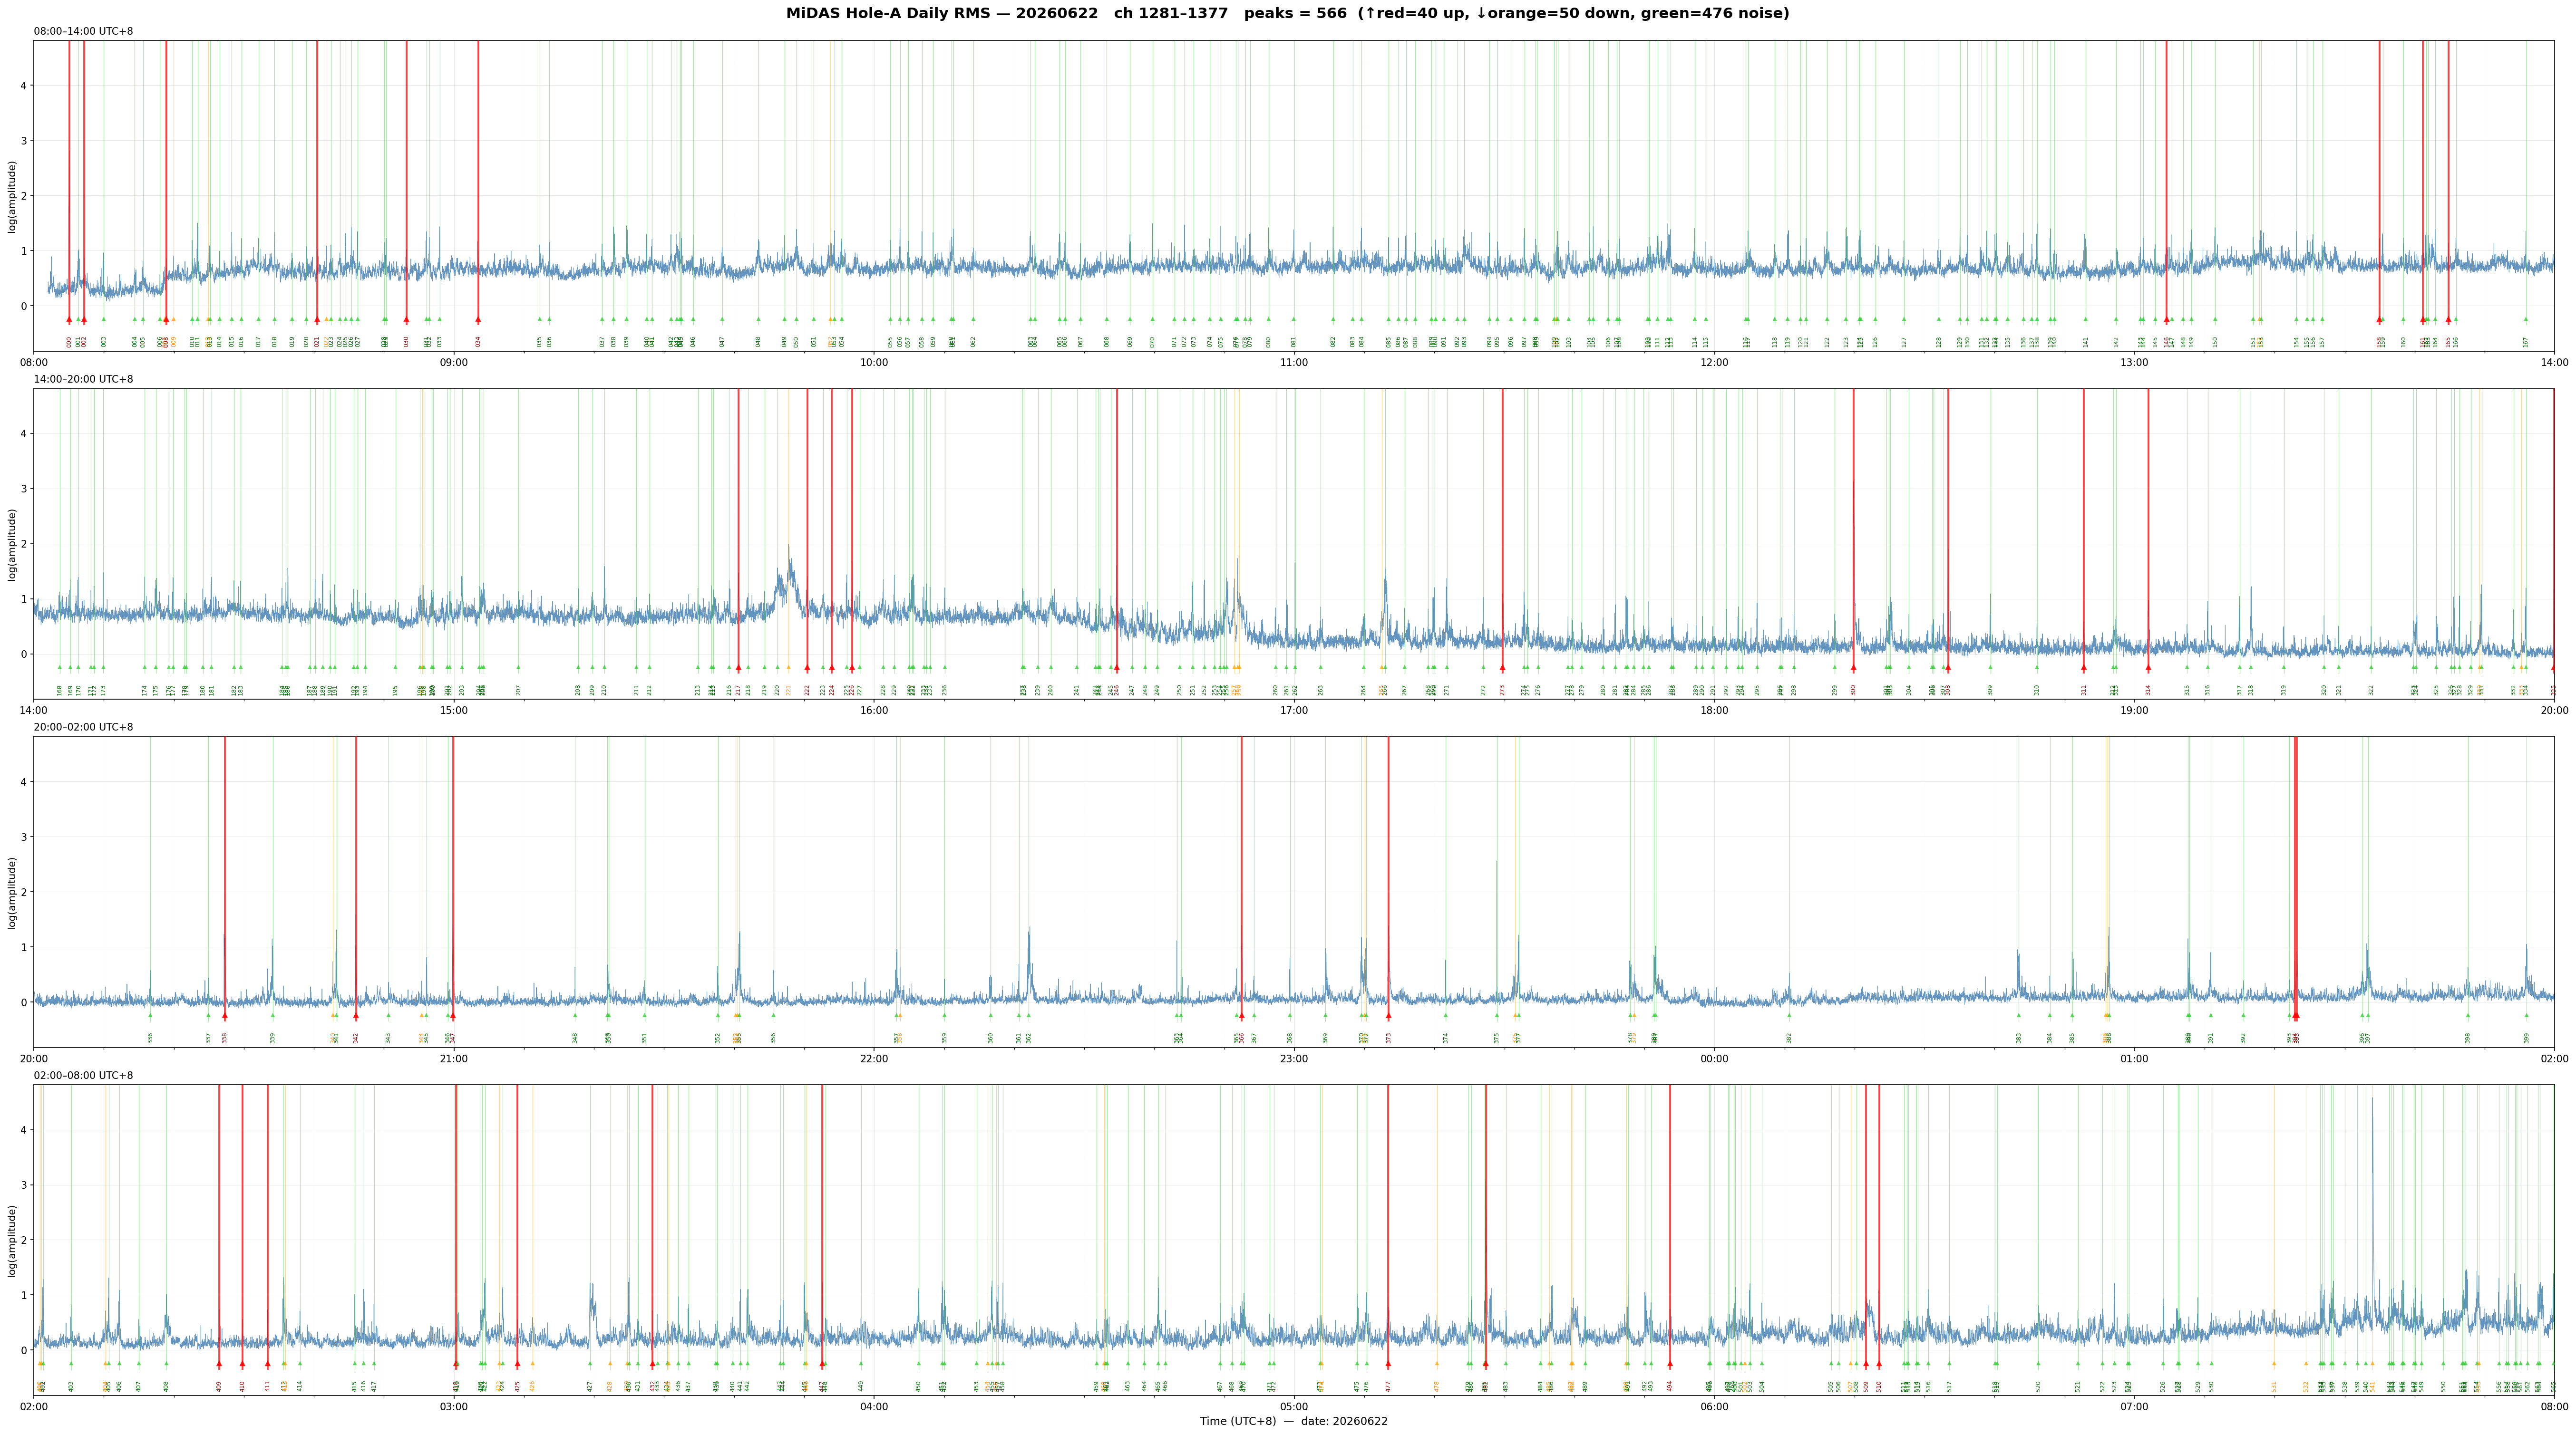
Task: Click the 03:00 time tick label
Action: (x=454, y=1407)
